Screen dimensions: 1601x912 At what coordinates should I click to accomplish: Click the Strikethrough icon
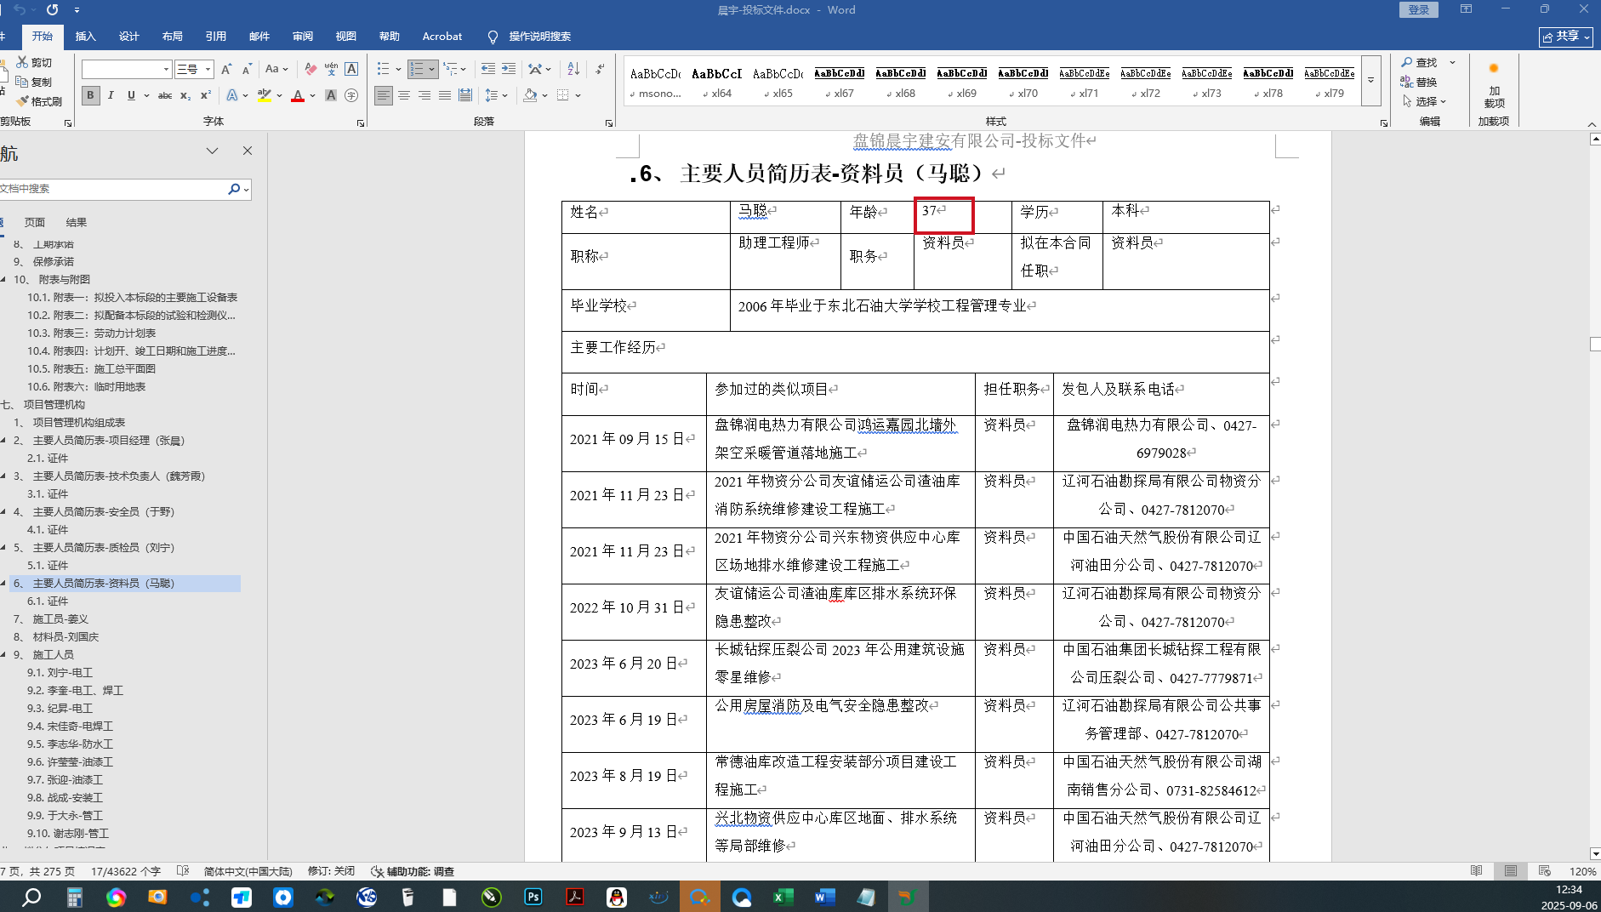click(165, 95)
